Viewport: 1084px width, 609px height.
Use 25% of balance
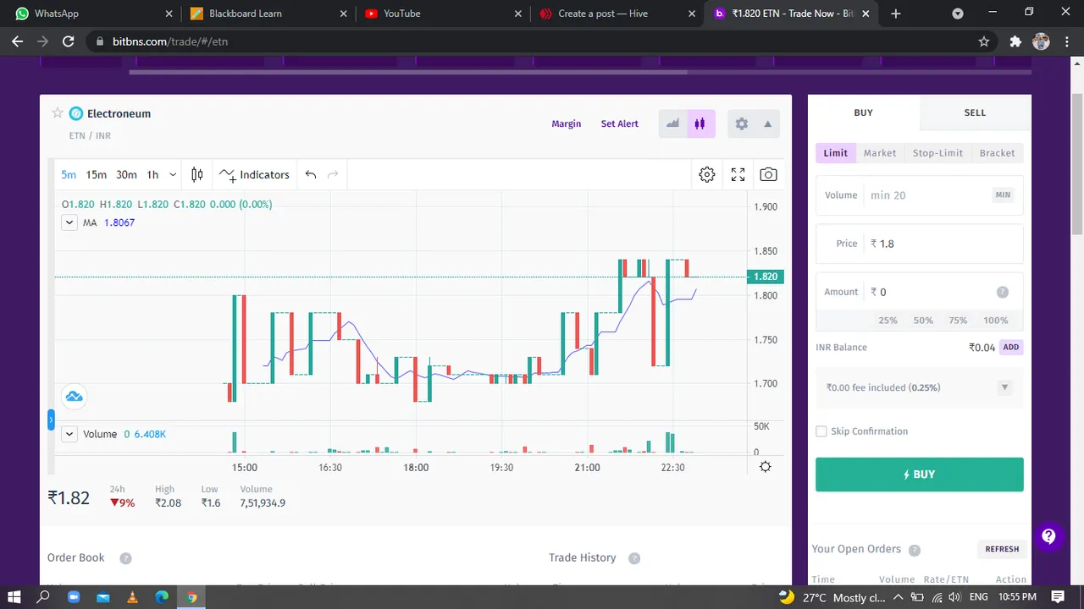888,321
